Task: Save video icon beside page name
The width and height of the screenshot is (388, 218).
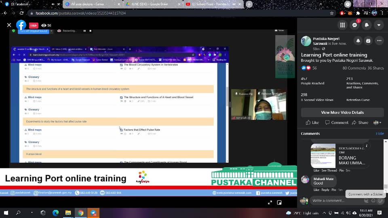Action: pos(368,41)
